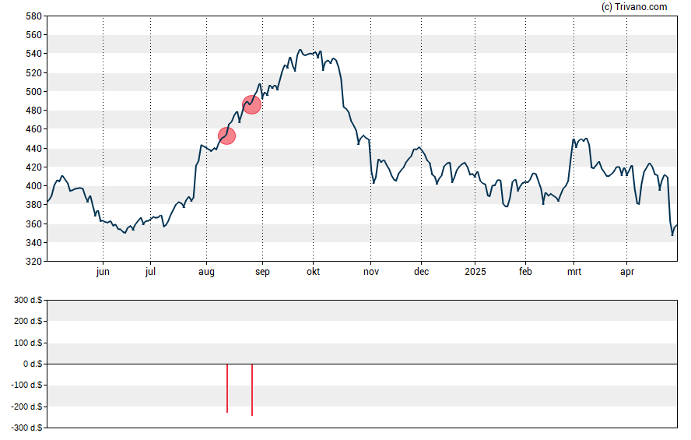Image resolution: width=691 pixels, height=440 pixels.
Task: Click the '-300 d.$' axis label
Action: coord(27,428)
